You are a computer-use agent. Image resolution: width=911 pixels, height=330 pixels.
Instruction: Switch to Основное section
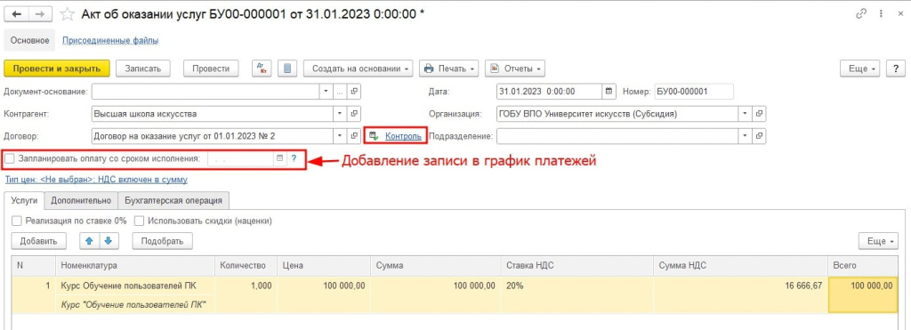tap(29, 41)
